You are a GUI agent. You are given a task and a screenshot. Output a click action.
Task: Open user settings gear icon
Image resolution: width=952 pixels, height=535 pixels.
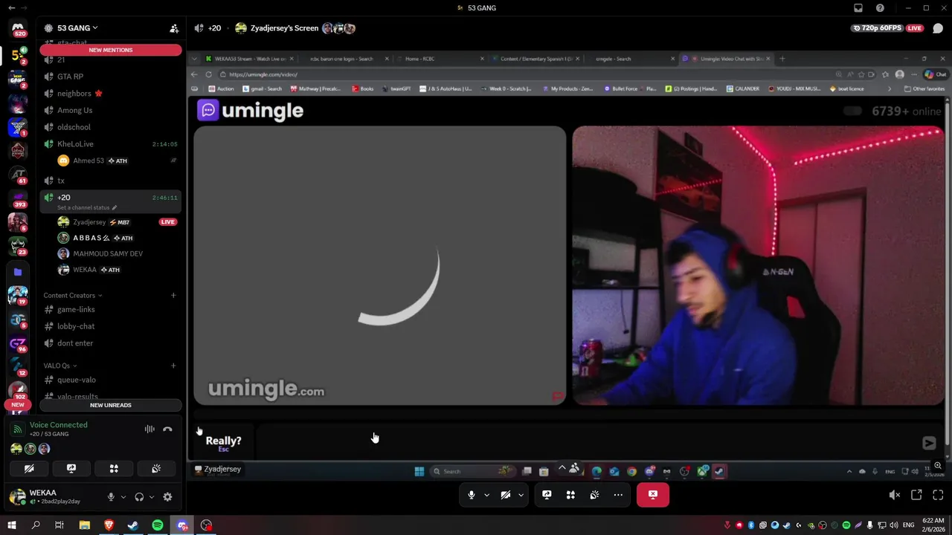coord(167,497)
